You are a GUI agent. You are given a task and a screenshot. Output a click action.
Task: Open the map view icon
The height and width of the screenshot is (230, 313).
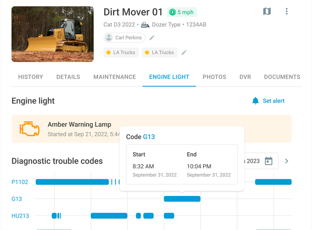pos(267,11)
